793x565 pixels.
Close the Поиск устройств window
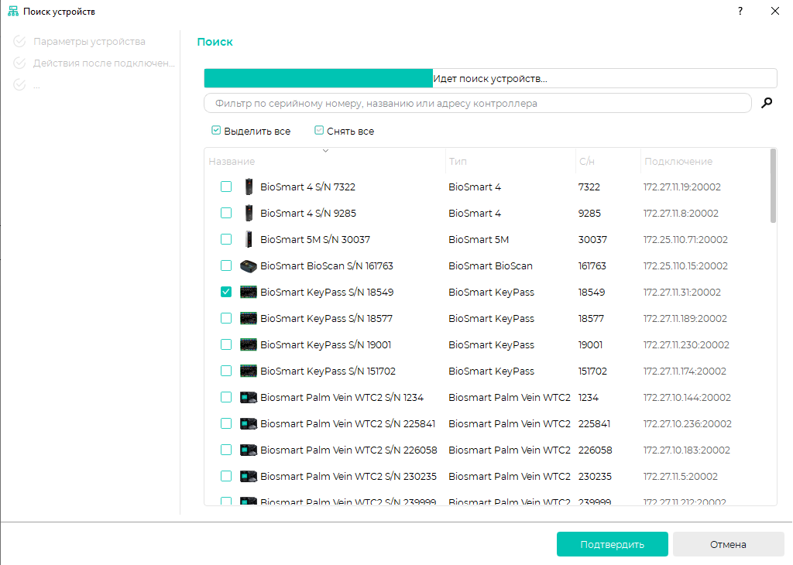coord(774,11)
